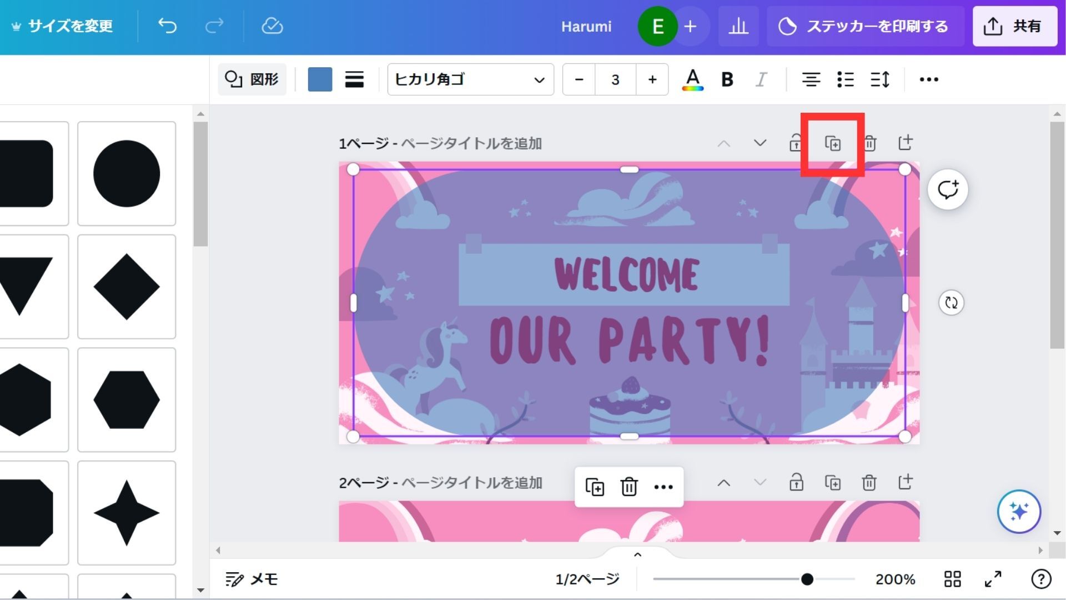Select the OUR PARTY! text on canvas
Viewport: 1066px width, 600px height.
[630, 340]
